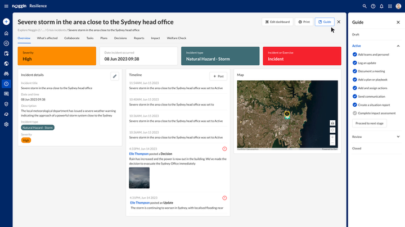The height and width of the screenshot is (227, 405).
Task: Open Elle Thompson link on Update post
Action: coord(139,203)
